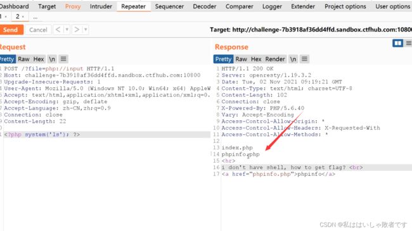Click the Target URL label

(311, 30)
